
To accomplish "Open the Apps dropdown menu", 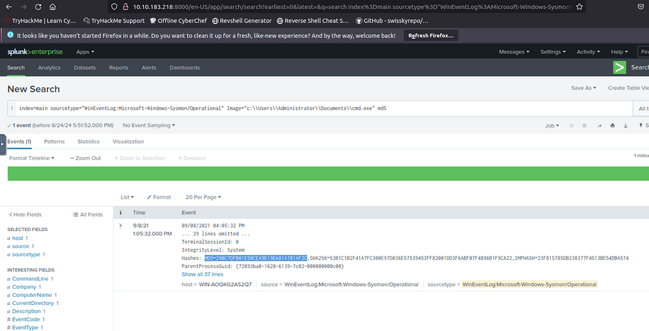I will (85, 52).
